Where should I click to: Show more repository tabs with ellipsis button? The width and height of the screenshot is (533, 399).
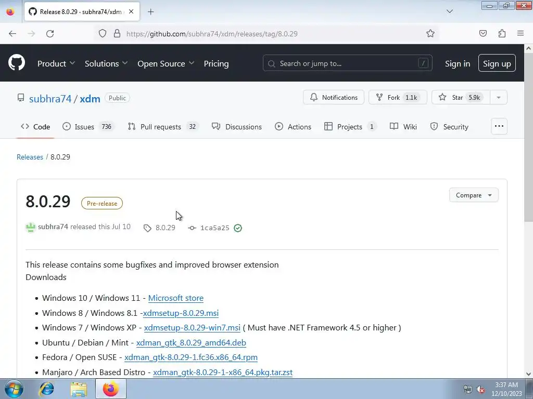(x=499, y=126)
